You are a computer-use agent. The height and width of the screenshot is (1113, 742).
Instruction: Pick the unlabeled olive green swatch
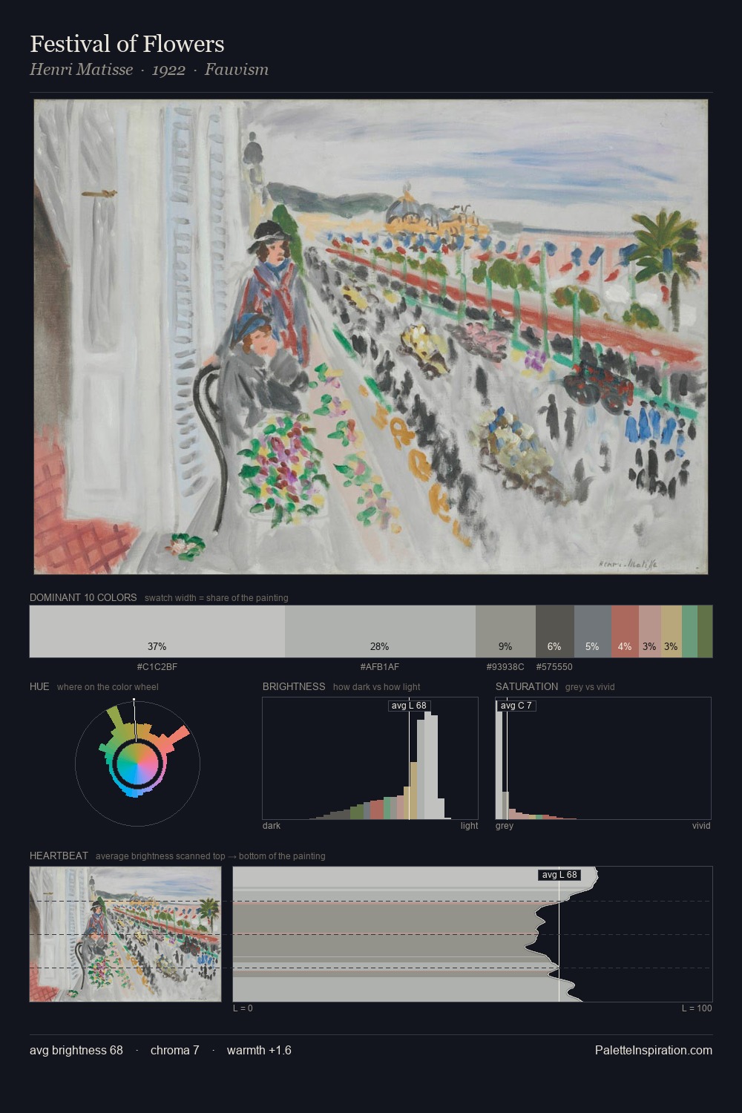coord(705,631)
